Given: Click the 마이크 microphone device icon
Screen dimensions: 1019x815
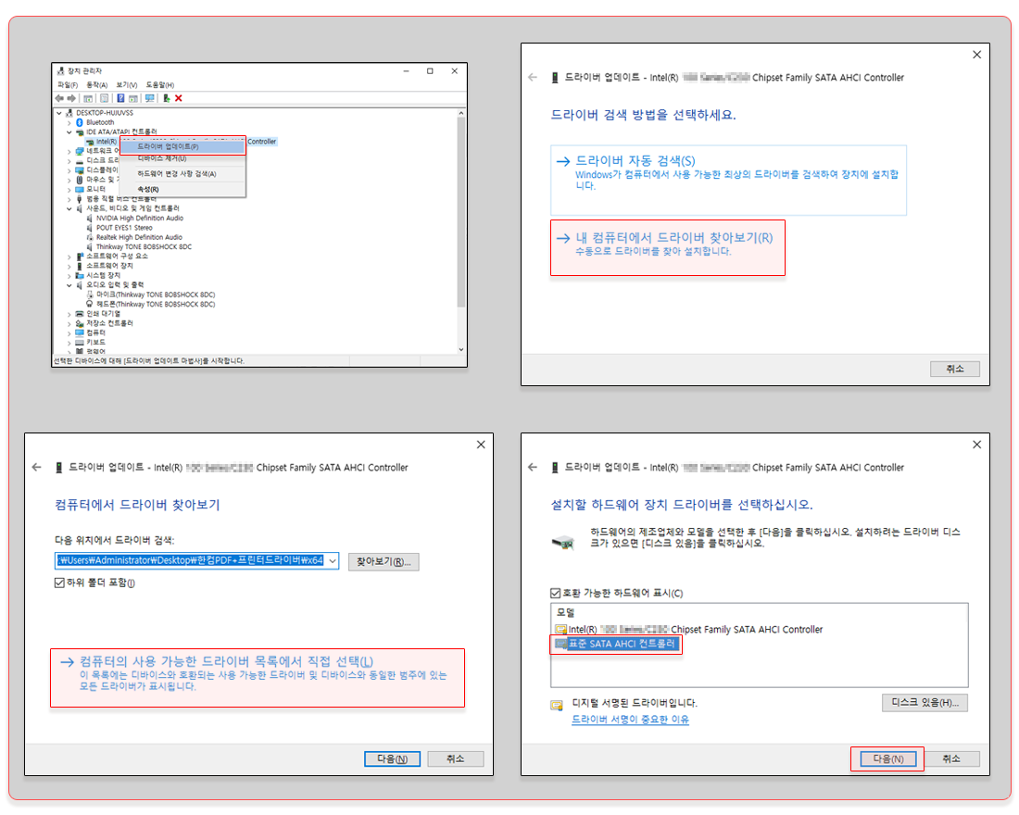Looking at the screenshot, I should click(89, 295).
